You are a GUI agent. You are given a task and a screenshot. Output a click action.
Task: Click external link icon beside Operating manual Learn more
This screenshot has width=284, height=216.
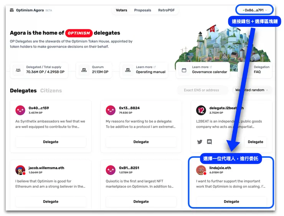155,67
